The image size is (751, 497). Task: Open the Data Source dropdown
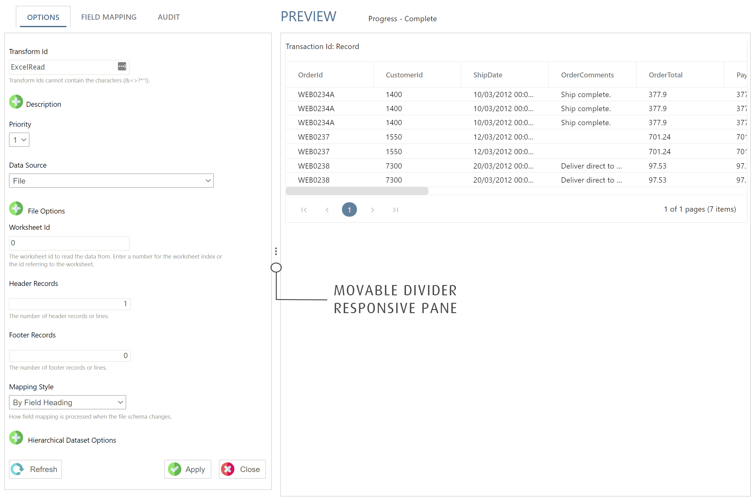point(111,181)
